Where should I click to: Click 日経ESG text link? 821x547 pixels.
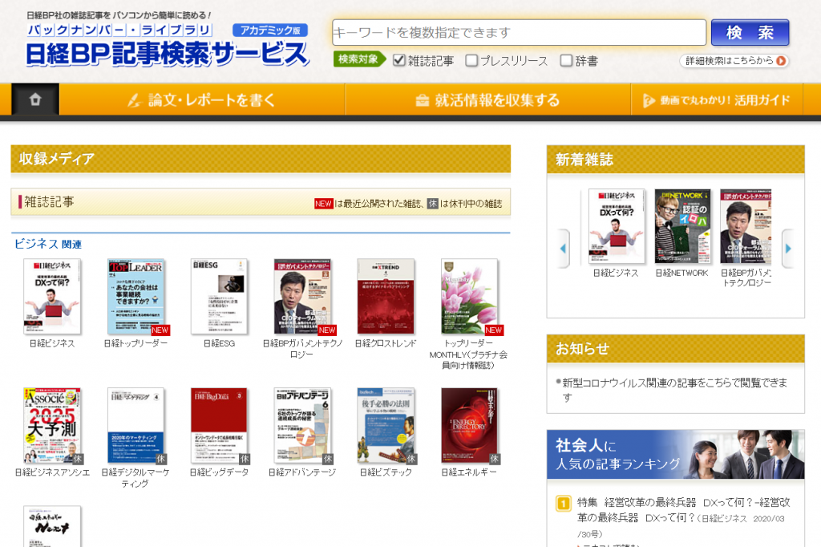pyautogui.click(x=219, y=343)
